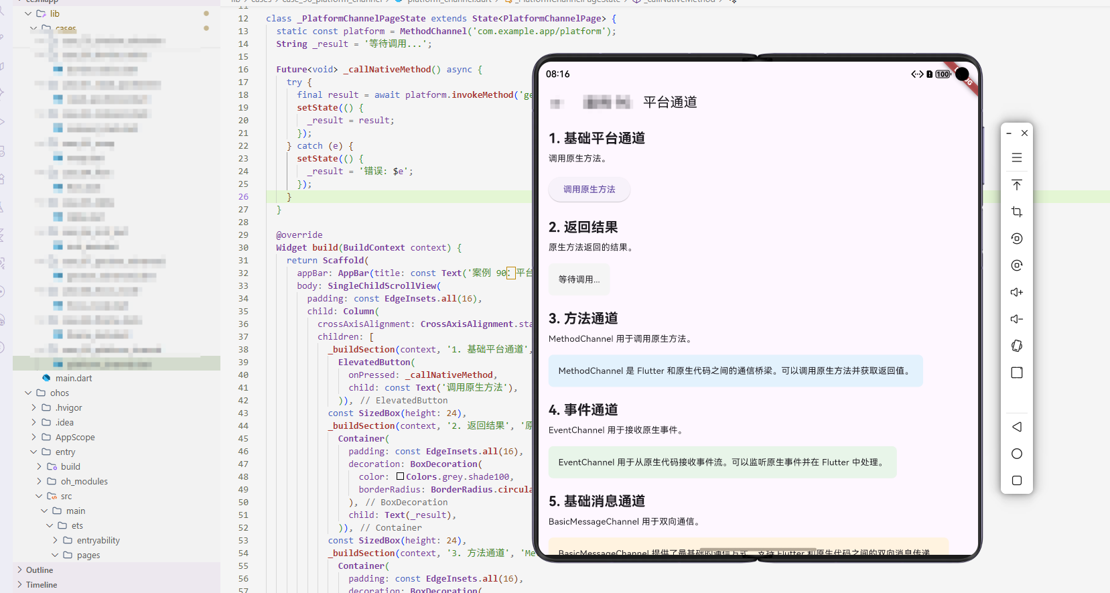The image size is (1110, 593).
Task: Click '调用原生方法。' description text in app
Action: click(x=579, y=159)
